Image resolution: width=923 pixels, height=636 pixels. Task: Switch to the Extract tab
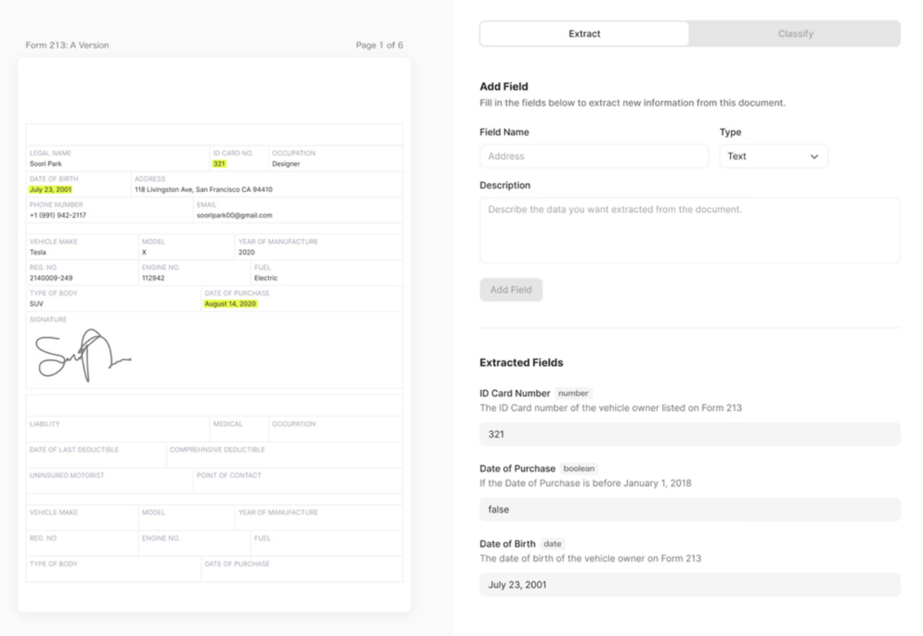(584, 34)
